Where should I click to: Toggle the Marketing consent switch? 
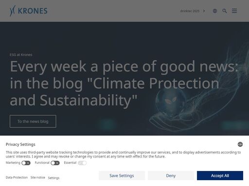(26, 163)
